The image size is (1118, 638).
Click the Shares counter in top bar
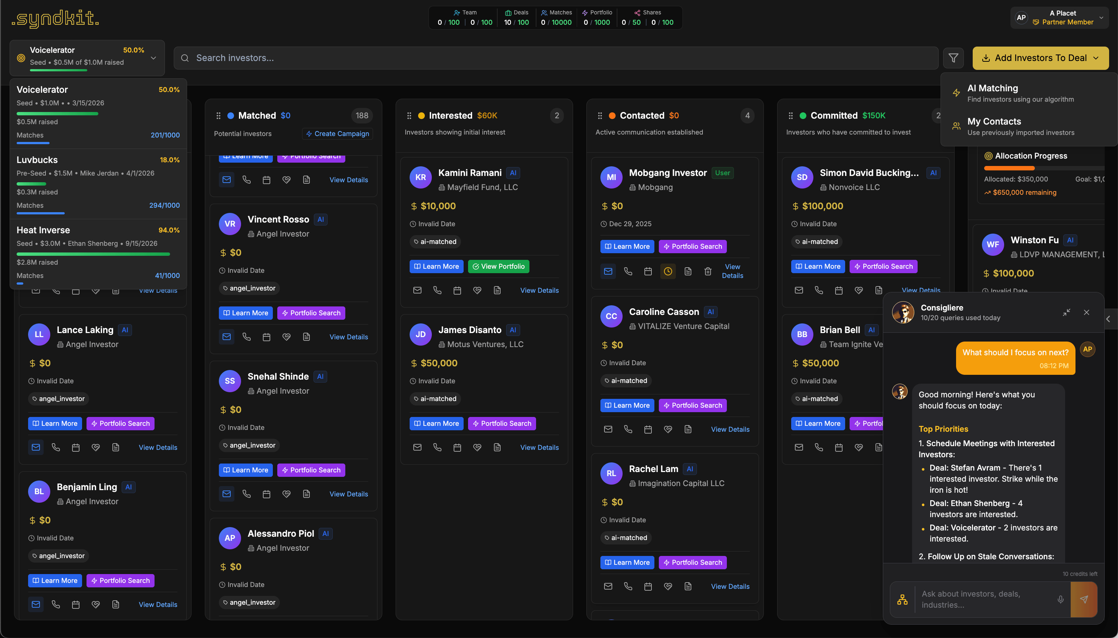point(647,17)
